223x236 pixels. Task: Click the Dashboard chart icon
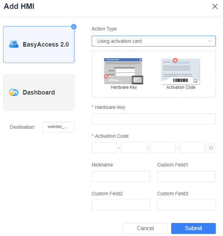tap(14, 93)
